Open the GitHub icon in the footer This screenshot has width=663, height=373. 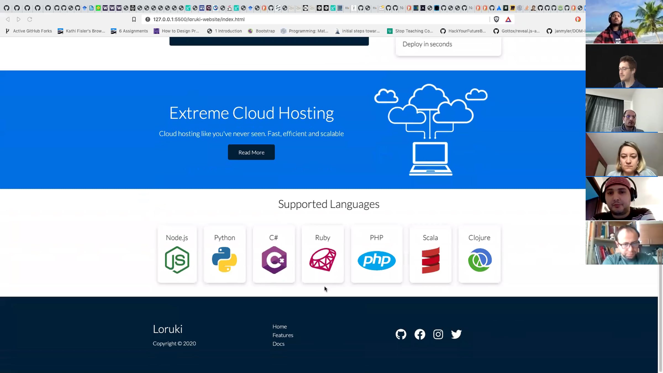(401, 334)
